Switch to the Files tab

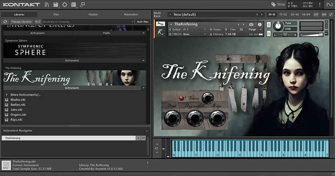(x=56, y=14)
